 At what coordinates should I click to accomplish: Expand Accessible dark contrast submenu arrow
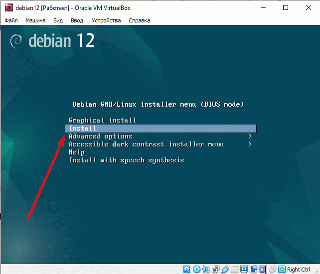point(250,144)
